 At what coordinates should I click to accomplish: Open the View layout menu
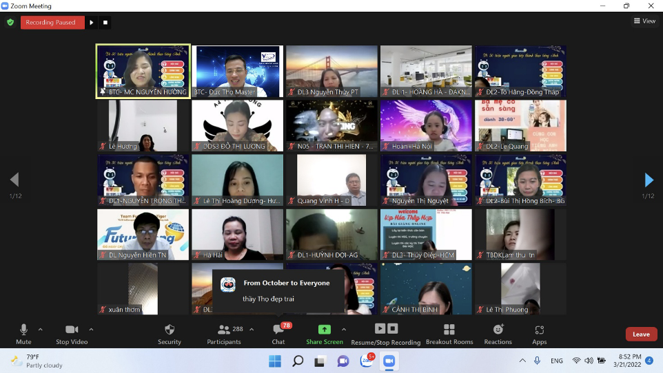click(644, 21)
